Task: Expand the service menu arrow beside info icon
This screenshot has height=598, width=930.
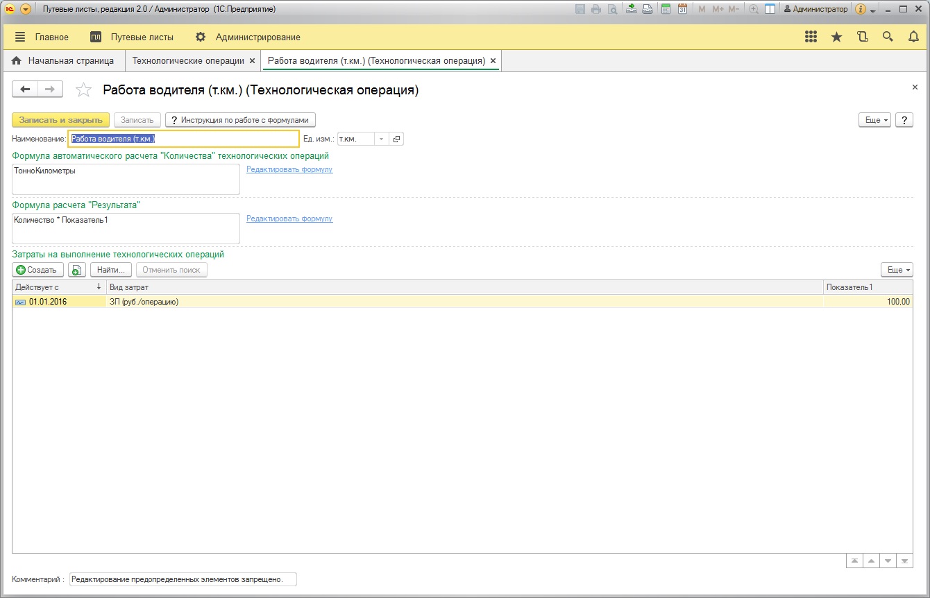Action: (872, 10)
